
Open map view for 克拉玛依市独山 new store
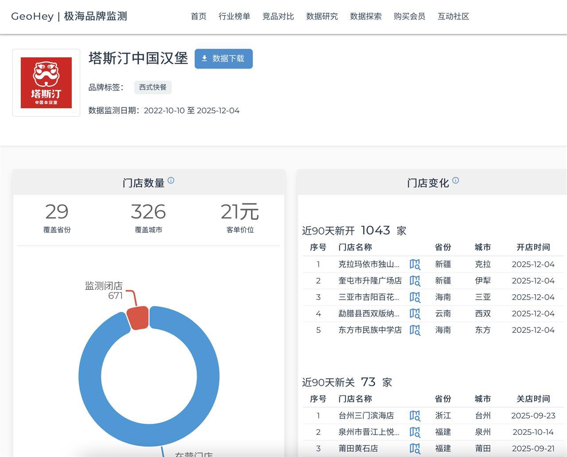point(415,264)
